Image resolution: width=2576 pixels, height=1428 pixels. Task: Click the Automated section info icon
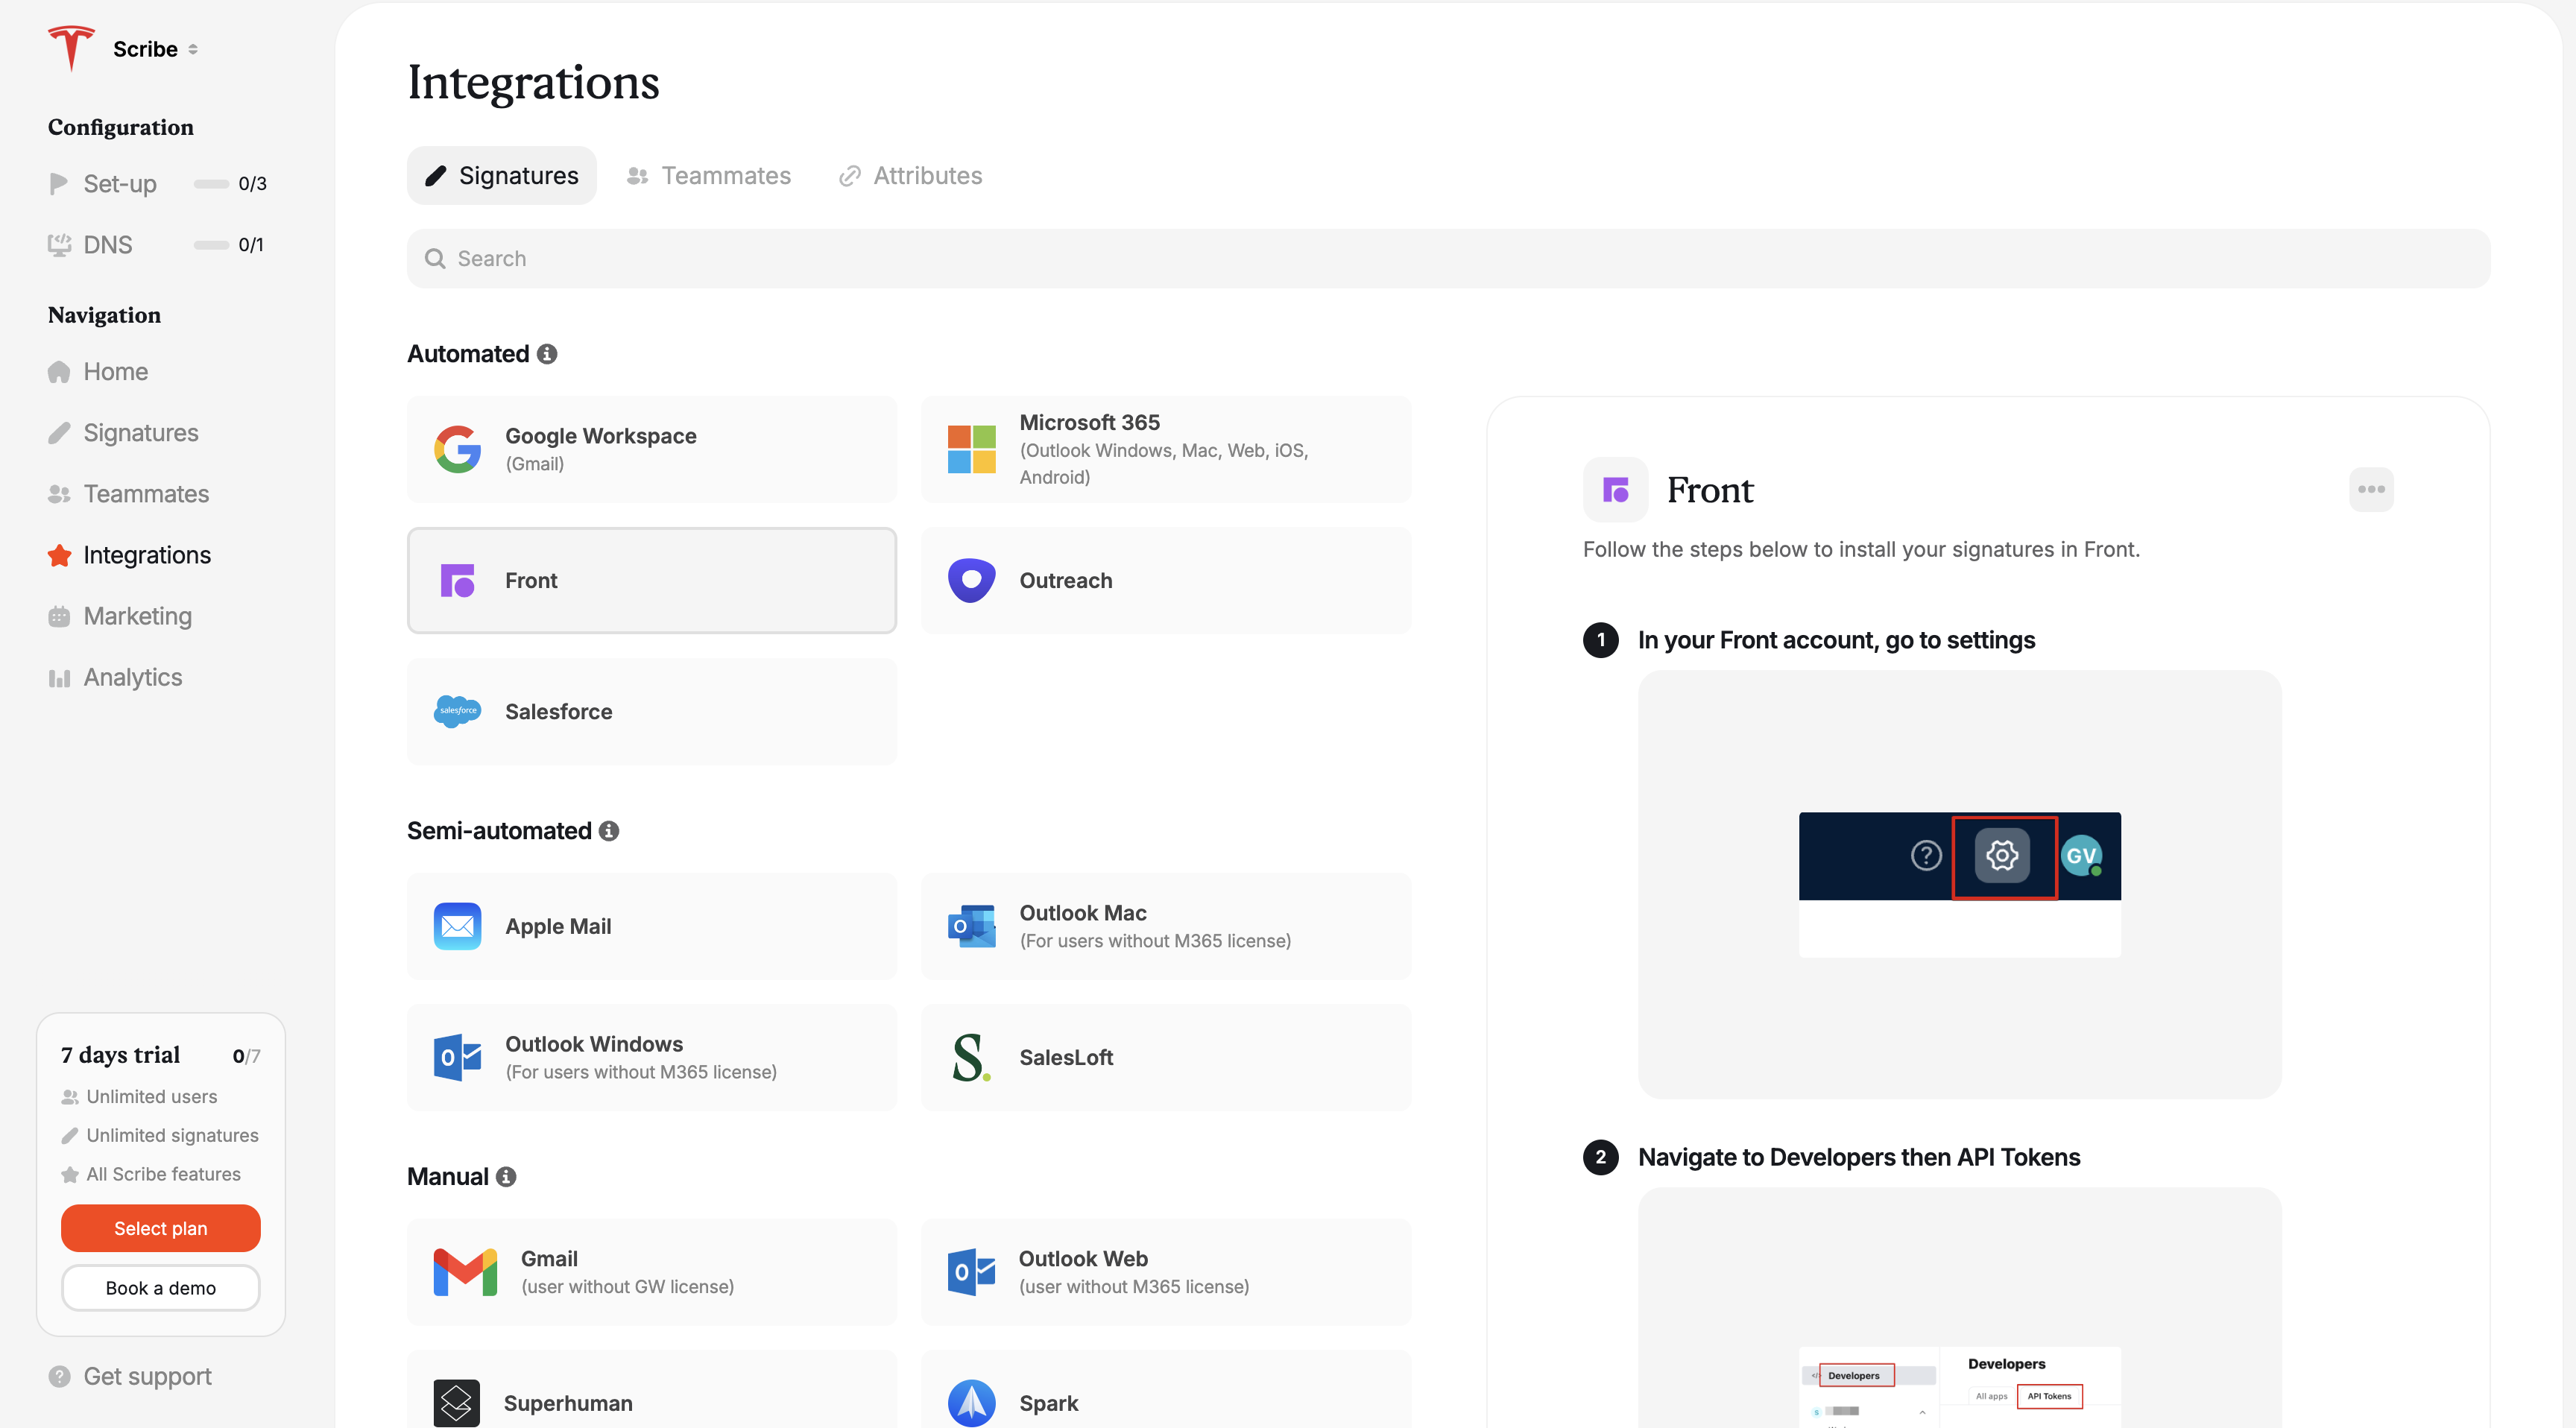click(x=547, y=354)
